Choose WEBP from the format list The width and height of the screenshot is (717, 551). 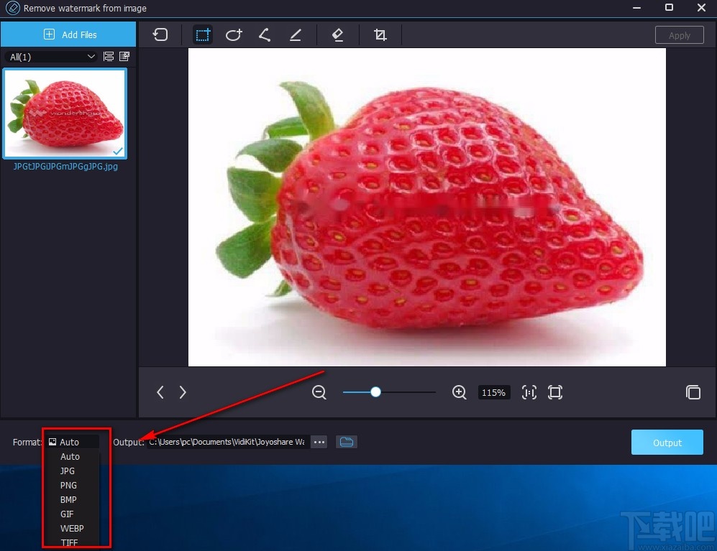pos(72,528)
